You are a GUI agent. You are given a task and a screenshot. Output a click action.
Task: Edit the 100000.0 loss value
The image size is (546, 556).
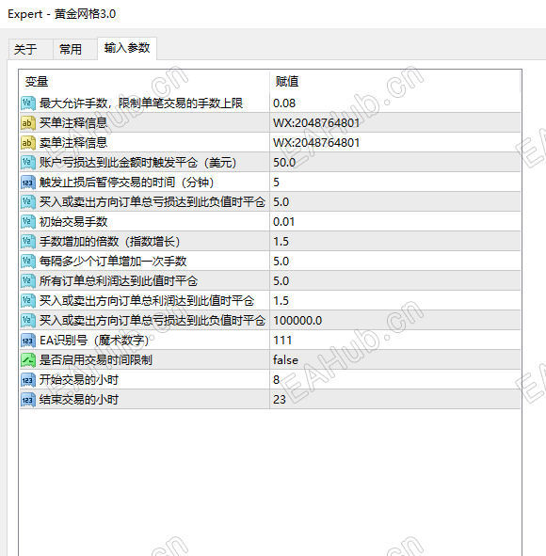coord(394,321)
